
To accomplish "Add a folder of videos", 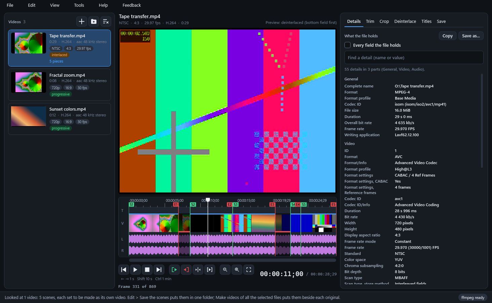I will (x=94, y=22).
